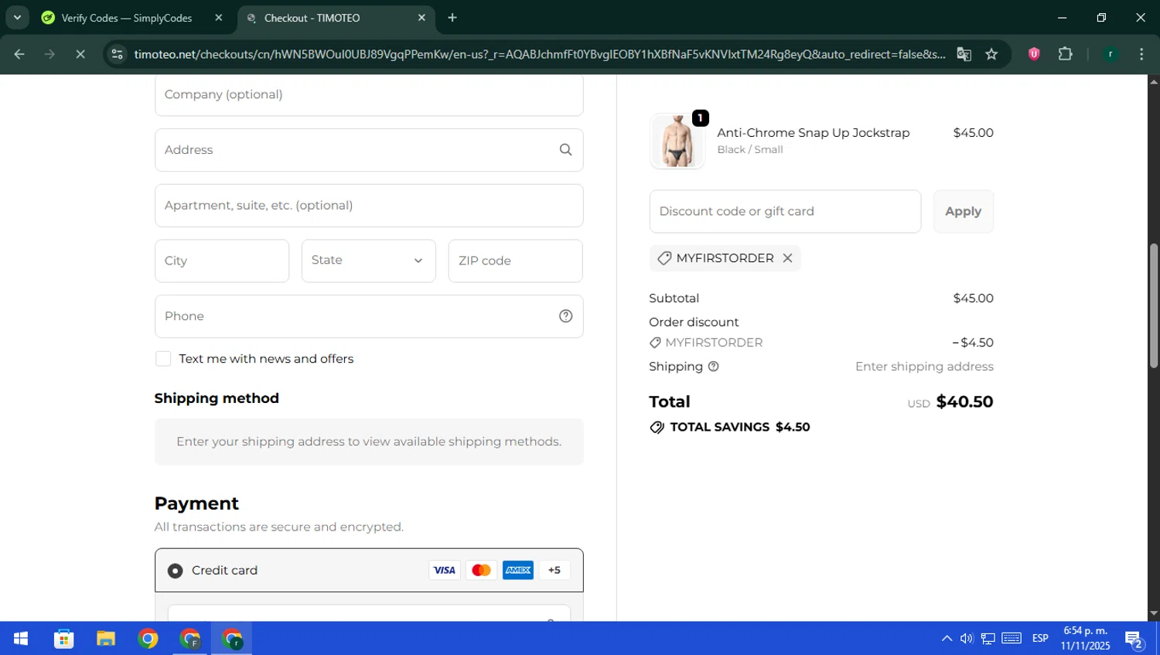Click the Visa card logo

(x=444, y=571)
